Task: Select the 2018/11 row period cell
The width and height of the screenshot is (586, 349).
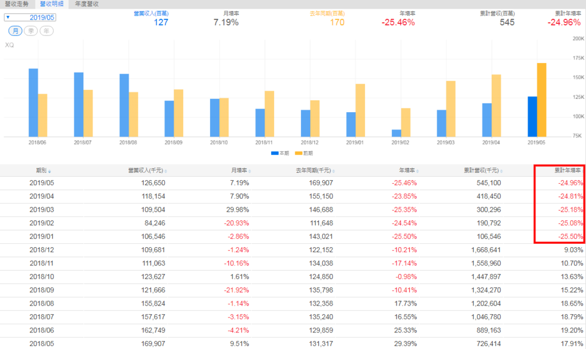Action: (x=41, y=263)
